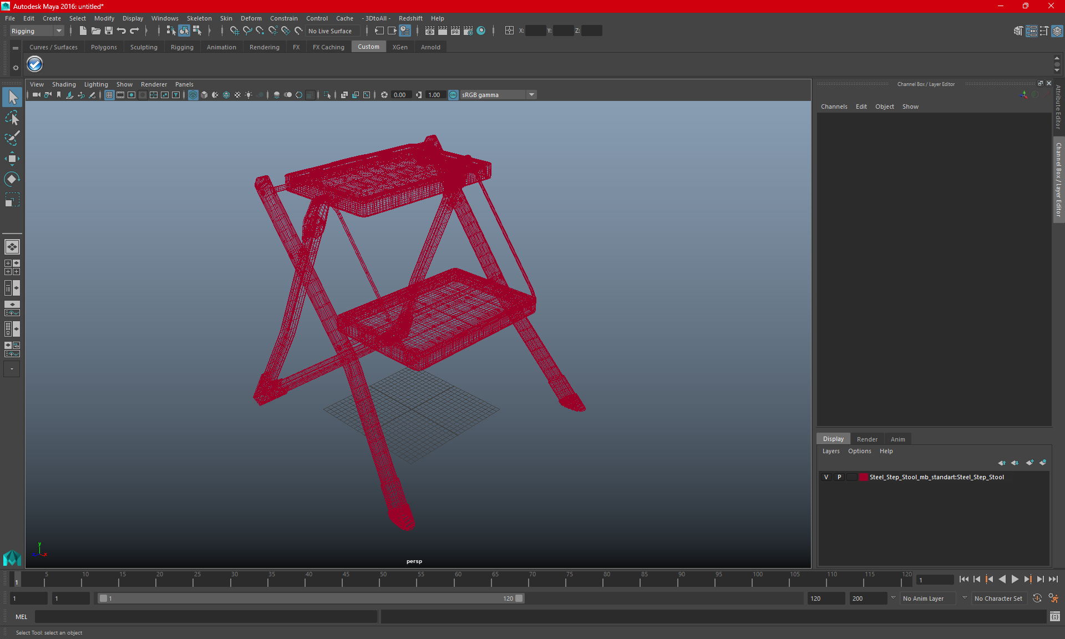
Task: Click the blue checkmark shelf icon
Action: click(x=34, y=64)
